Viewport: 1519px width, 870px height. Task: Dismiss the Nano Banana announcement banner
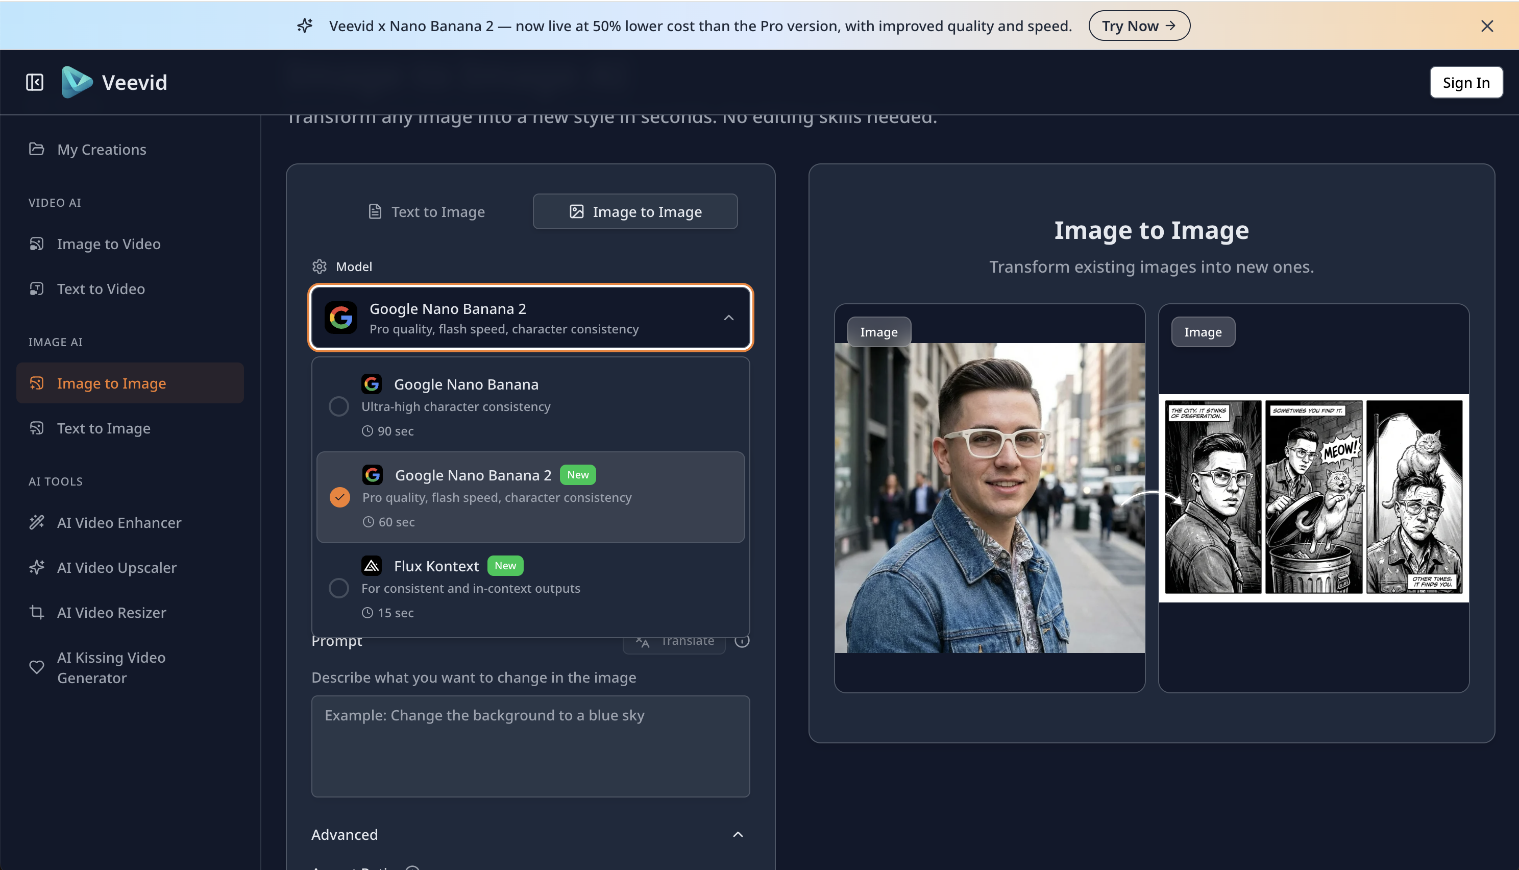(1487, 26)
